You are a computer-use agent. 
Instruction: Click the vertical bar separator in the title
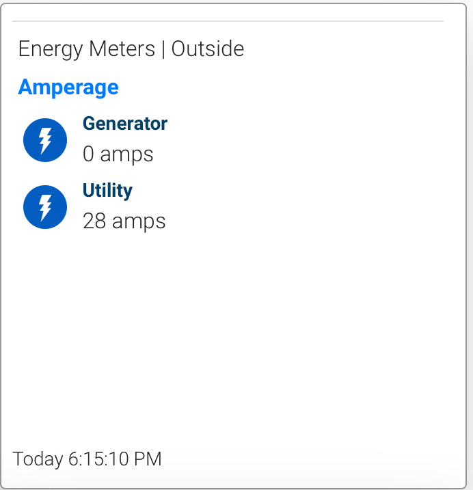click(163, 49)
